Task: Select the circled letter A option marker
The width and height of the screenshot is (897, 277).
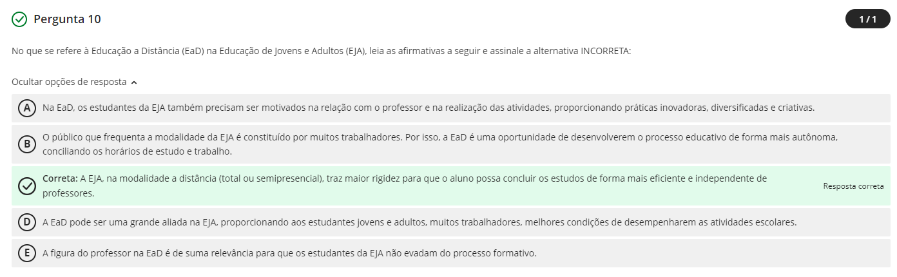Action: click(26, 108)
